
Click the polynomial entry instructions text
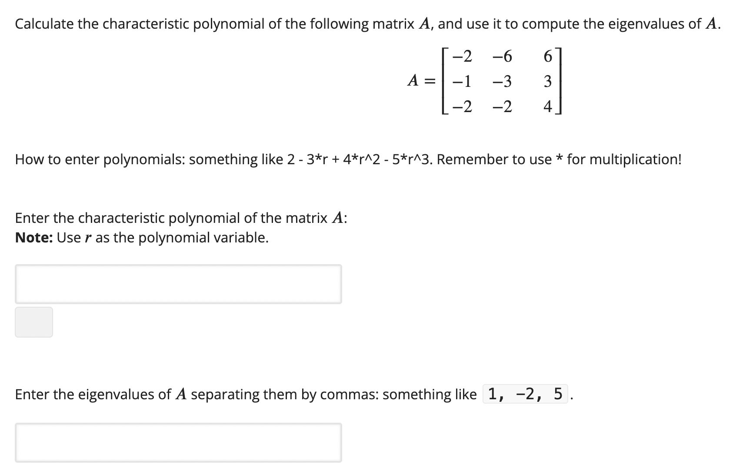pyautogui.click(x=348, y=159)
